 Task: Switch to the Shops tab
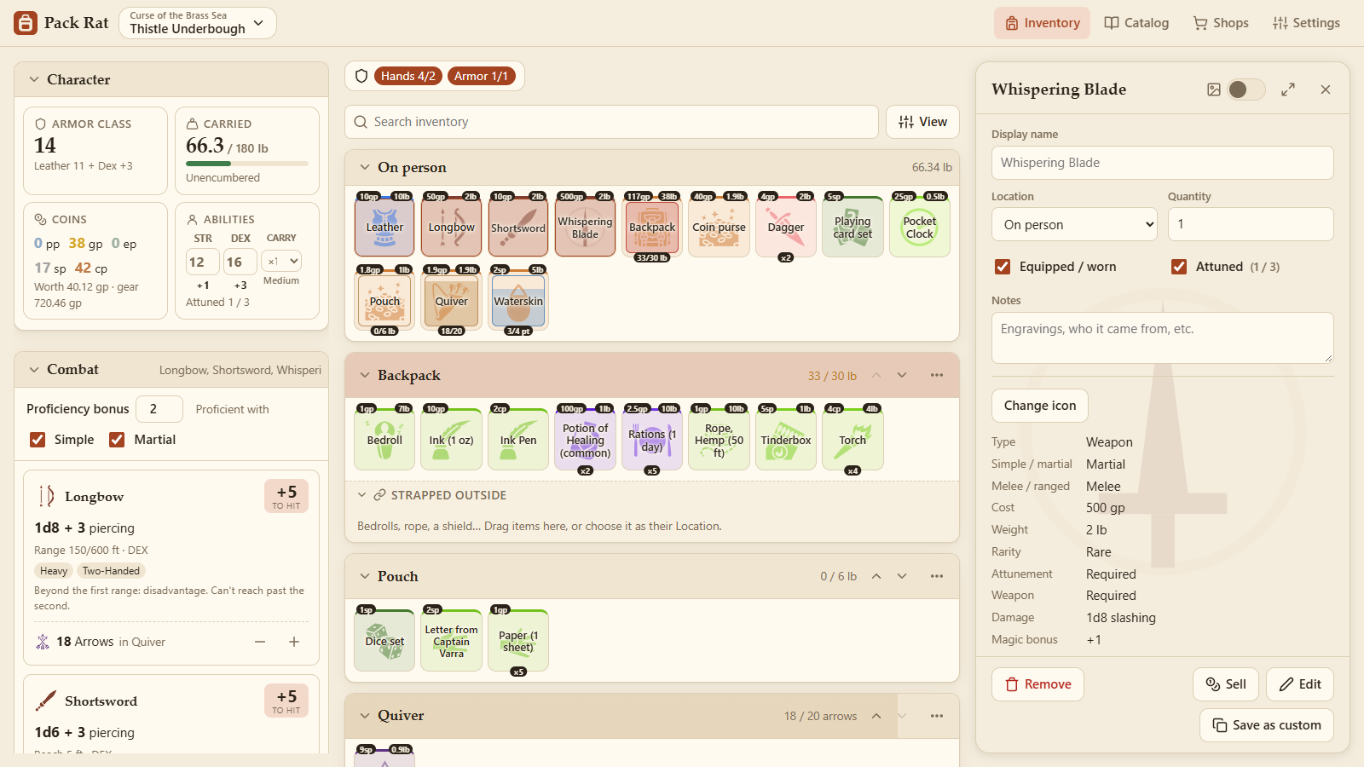click(x=1221, y=23)
